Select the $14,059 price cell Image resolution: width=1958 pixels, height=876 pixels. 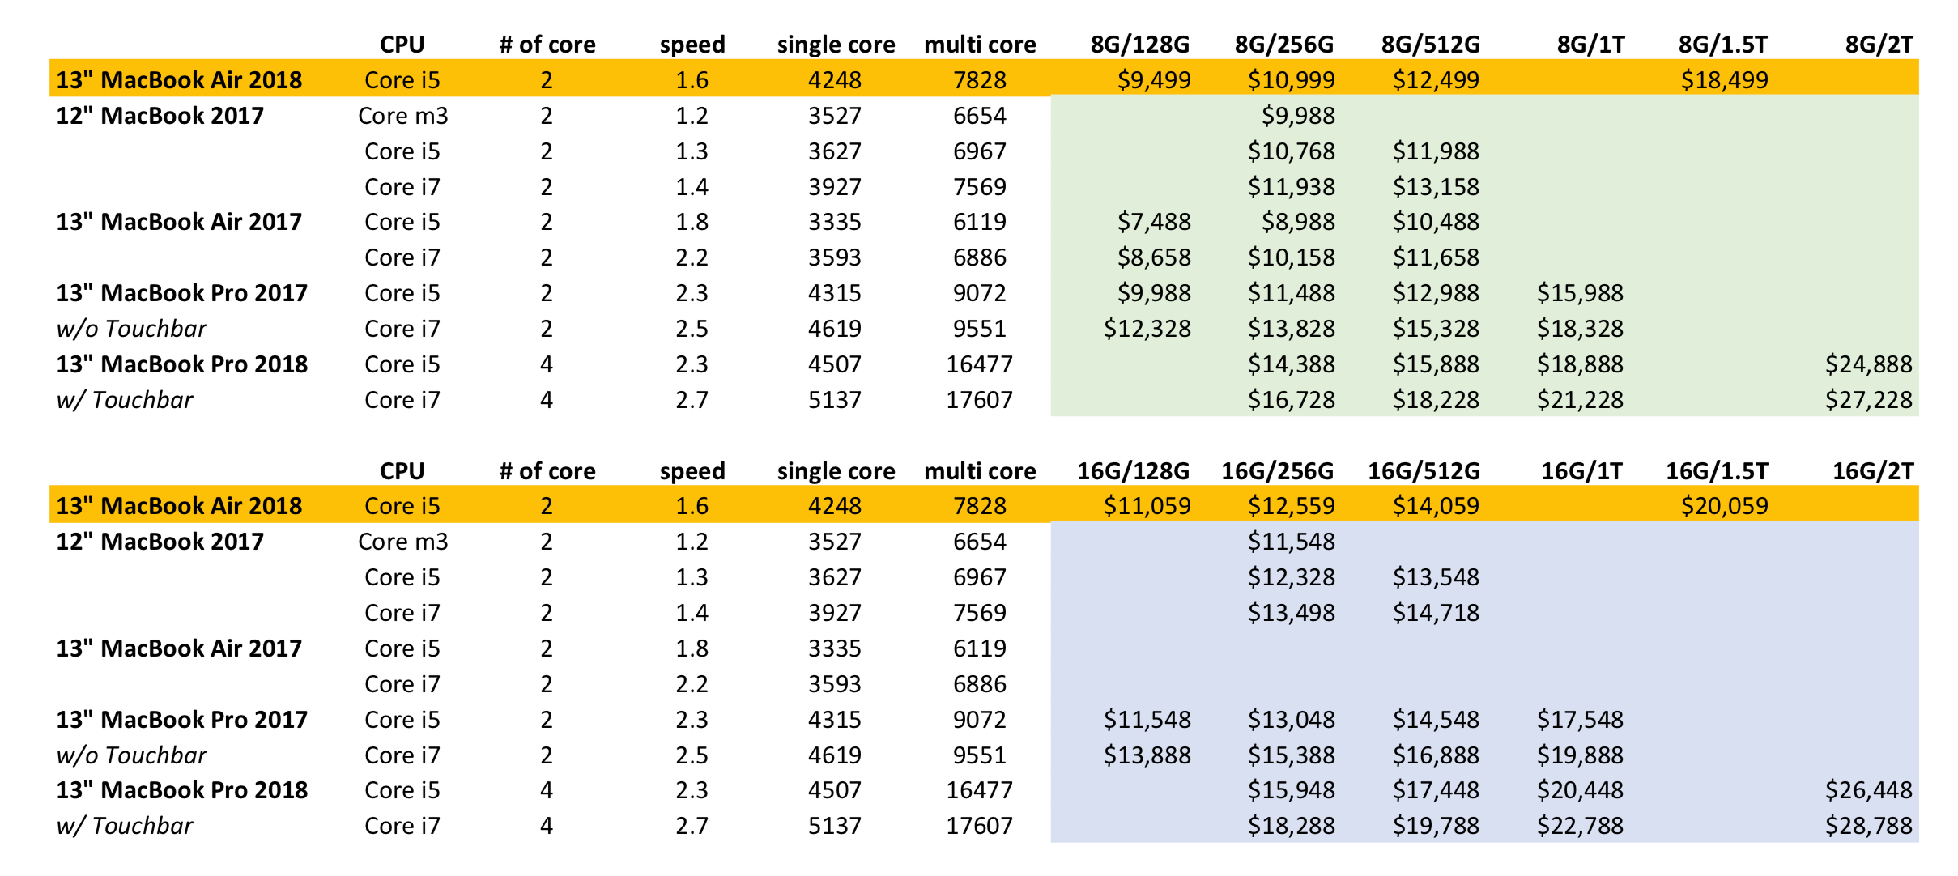tap(1436, 506)
